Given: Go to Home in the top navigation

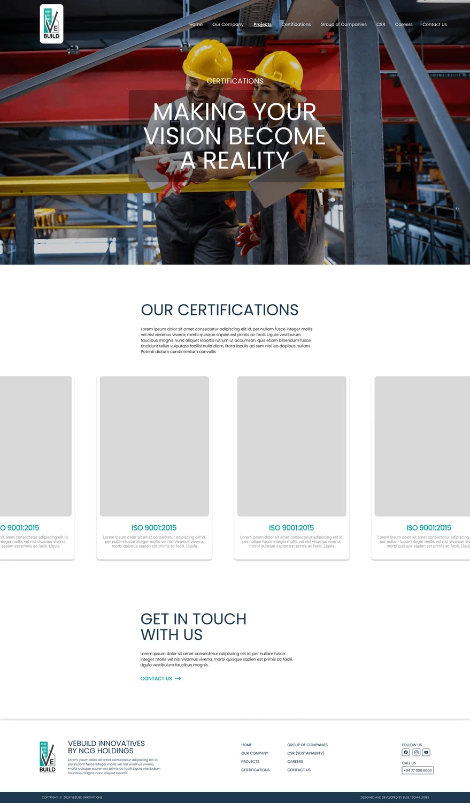Looking at the screenshot, I should 196,25.
